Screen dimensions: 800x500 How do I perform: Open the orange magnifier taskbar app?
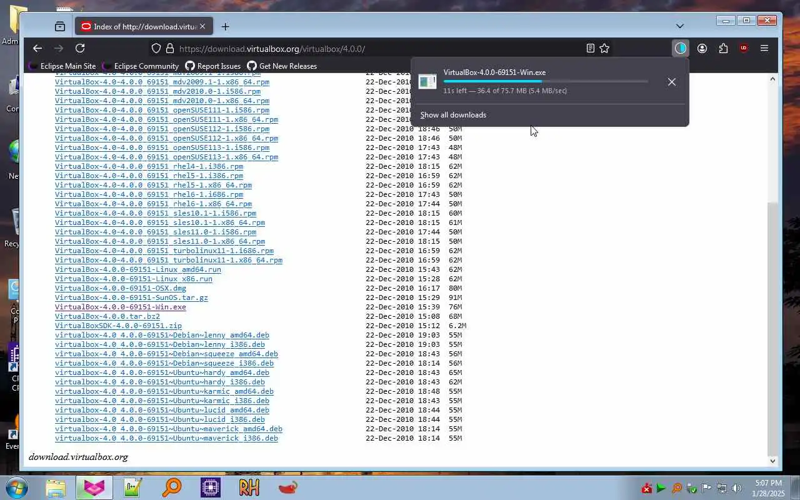[172, 487]
